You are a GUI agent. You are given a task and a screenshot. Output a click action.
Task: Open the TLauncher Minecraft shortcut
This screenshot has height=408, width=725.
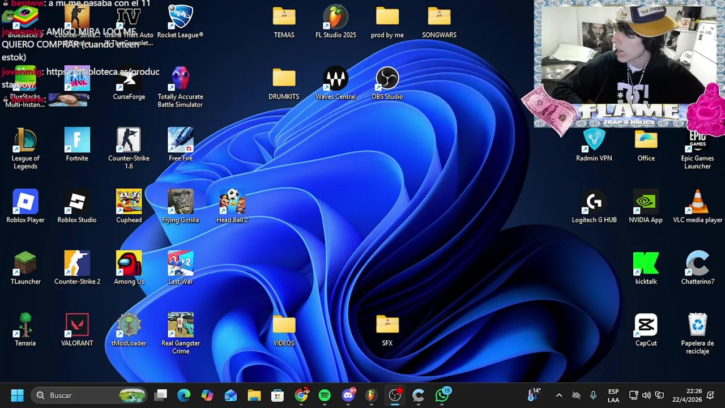point(25,269)
